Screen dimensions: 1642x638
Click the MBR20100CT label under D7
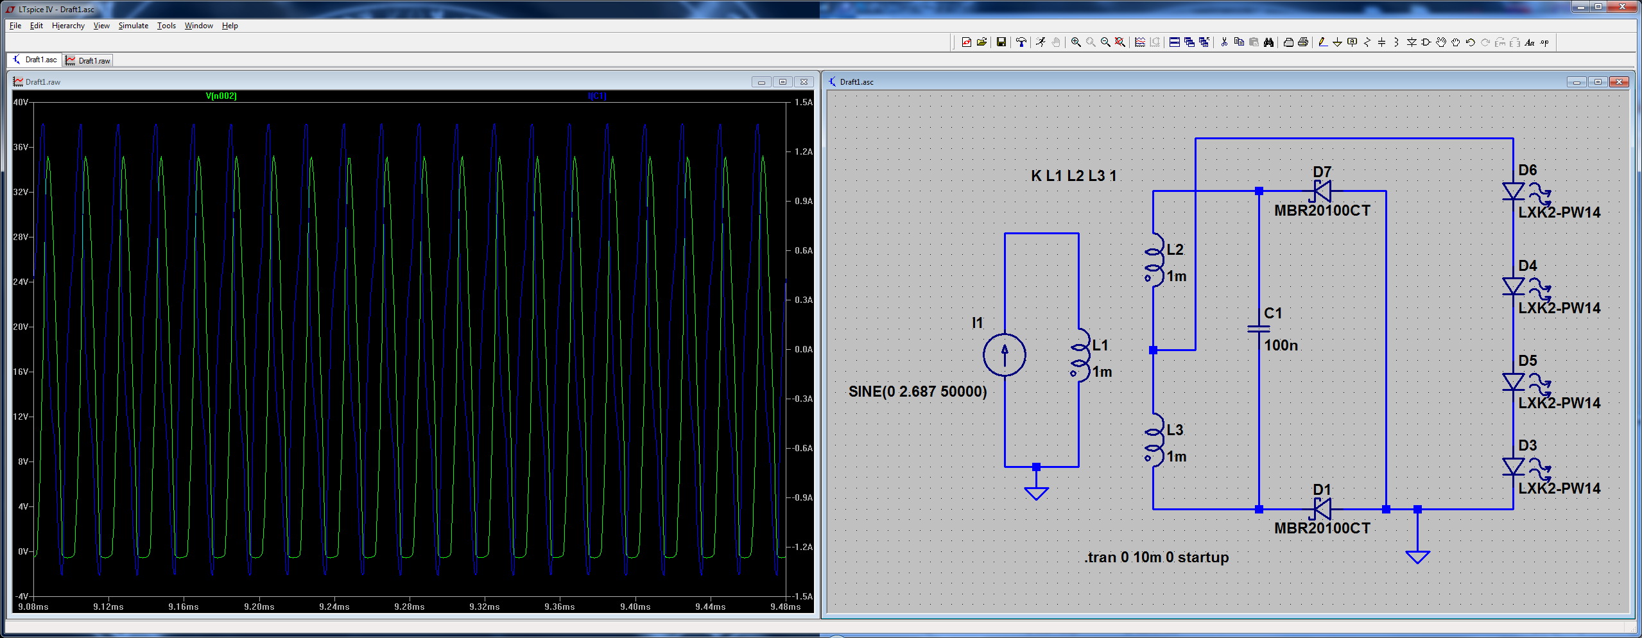[1322, 211]
